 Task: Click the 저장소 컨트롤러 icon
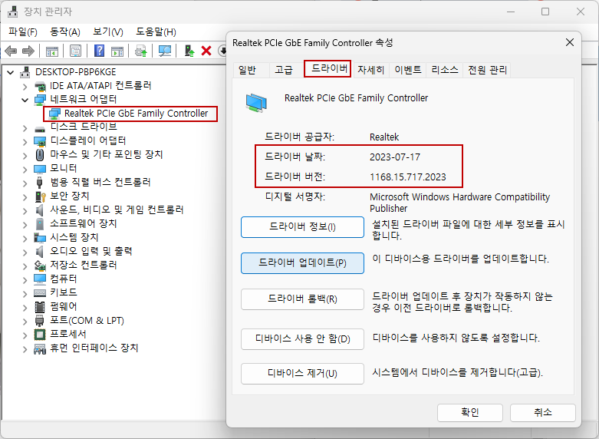tap(40, 265)
